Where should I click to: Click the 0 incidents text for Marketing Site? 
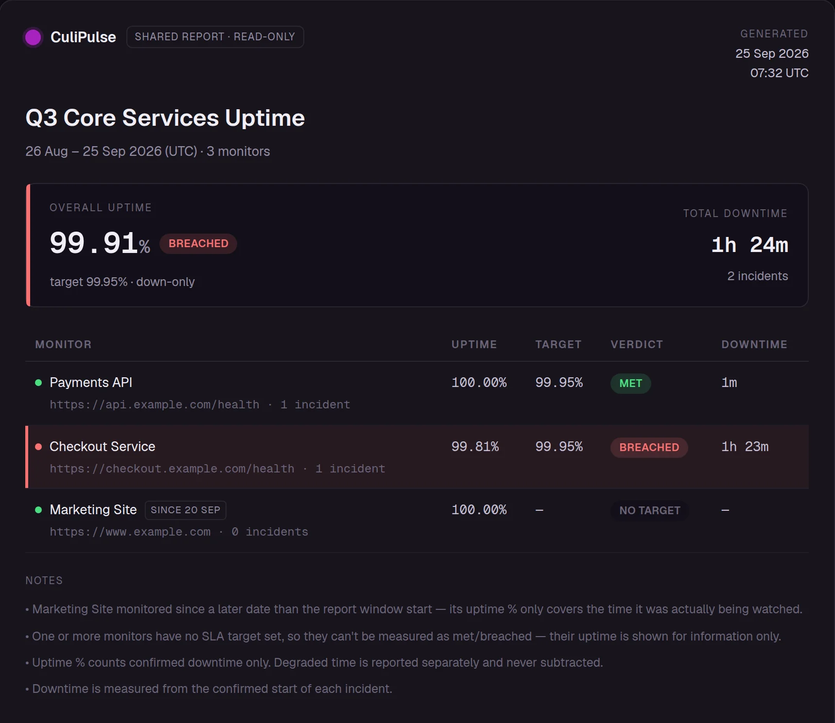[x=270, y=532]
